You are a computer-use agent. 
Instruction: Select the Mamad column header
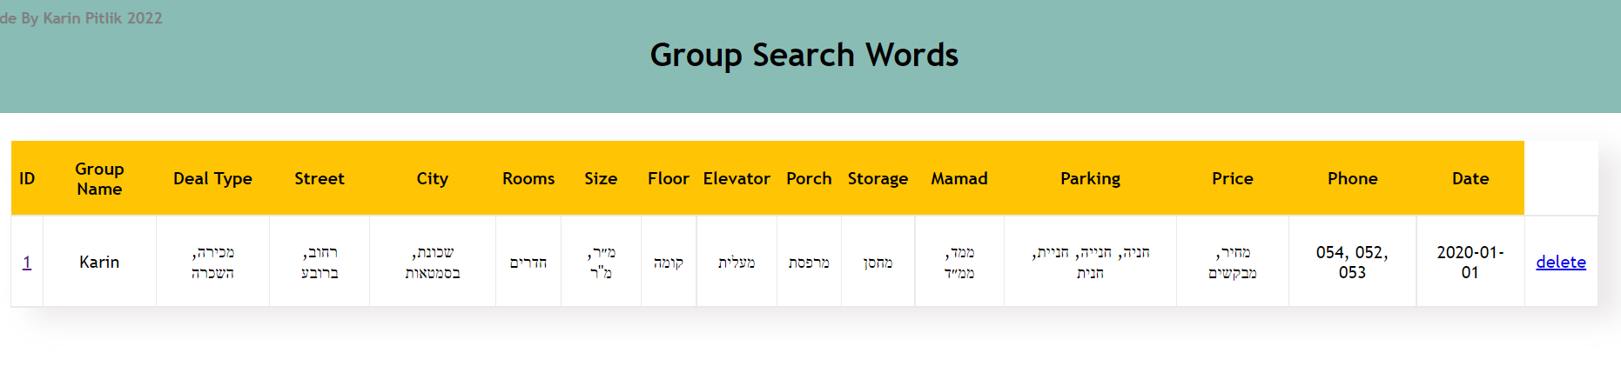[959, 178]
